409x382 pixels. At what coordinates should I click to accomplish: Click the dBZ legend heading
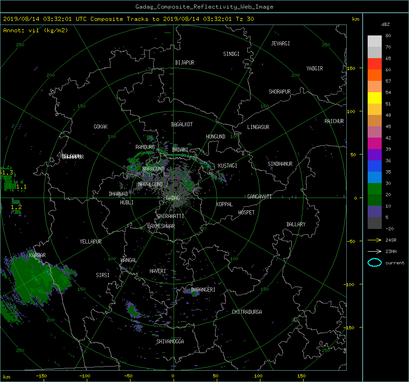point(385,25)
